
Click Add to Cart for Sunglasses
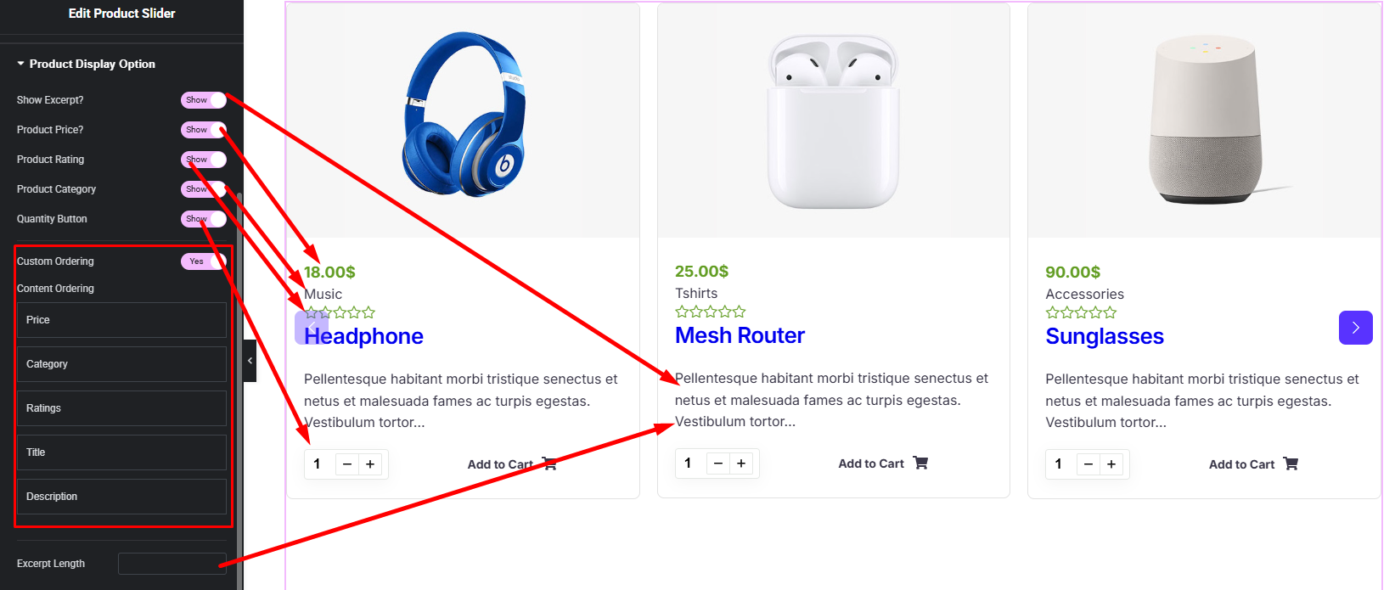(1241, 464)
